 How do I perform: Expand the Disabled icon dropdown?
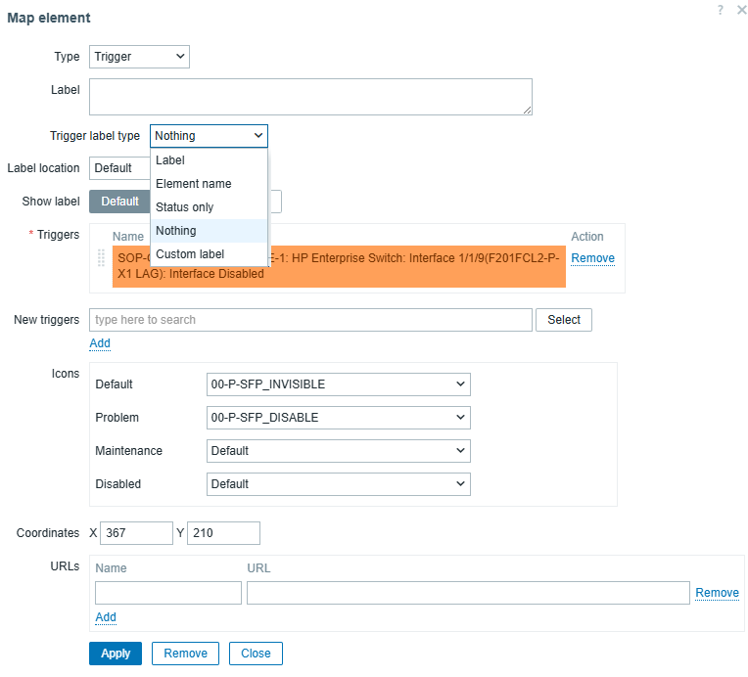[339, 484]
